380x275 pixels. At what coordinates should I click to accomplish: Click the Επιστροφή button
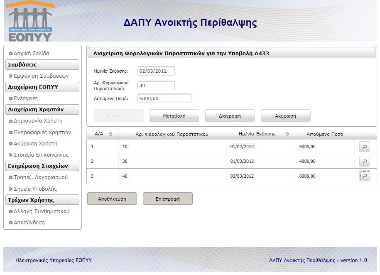[168, 199]
